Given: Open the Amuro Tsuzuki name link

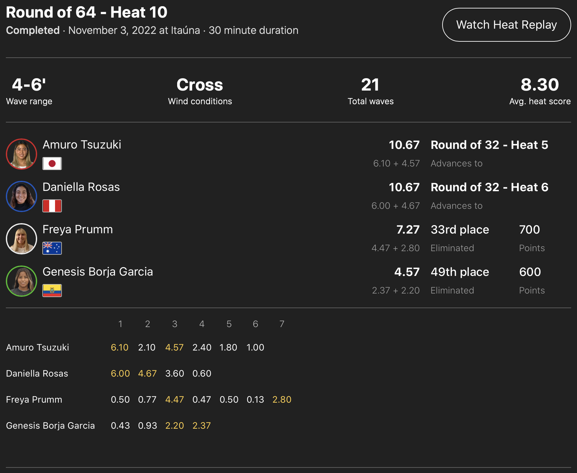Looking at the screenshot, I should click(82, 145).
